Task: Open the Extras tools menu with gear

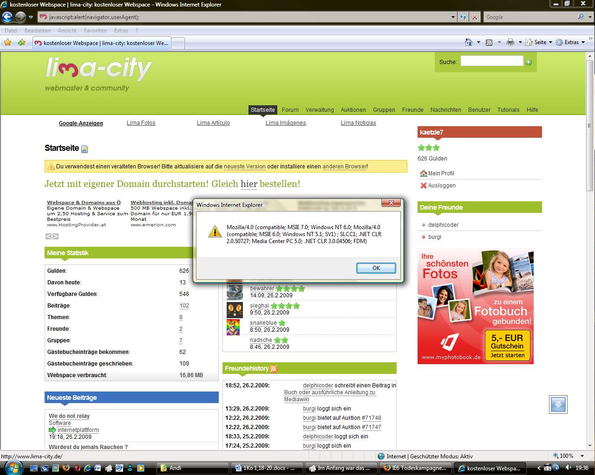Action: (570, 42)
